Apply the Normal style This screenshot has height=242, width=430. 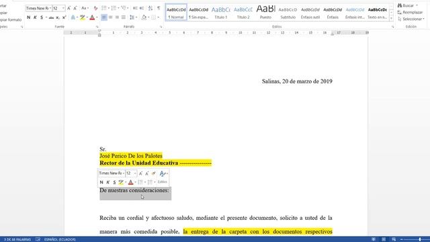(x=176, y=12)
